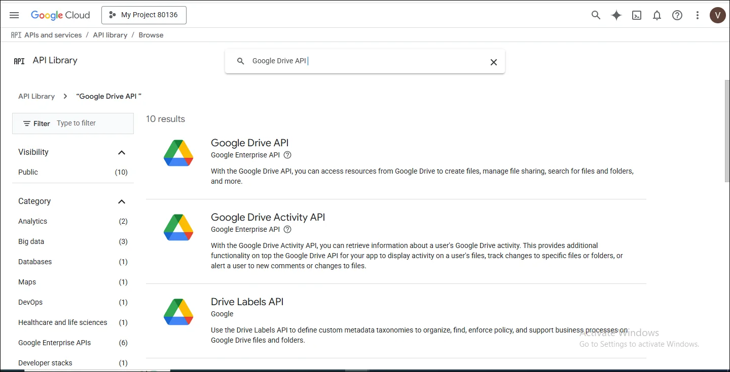Click the API icon beside API Library heading
This screenshot has width=730, height=372.
(x=19, y=61)
